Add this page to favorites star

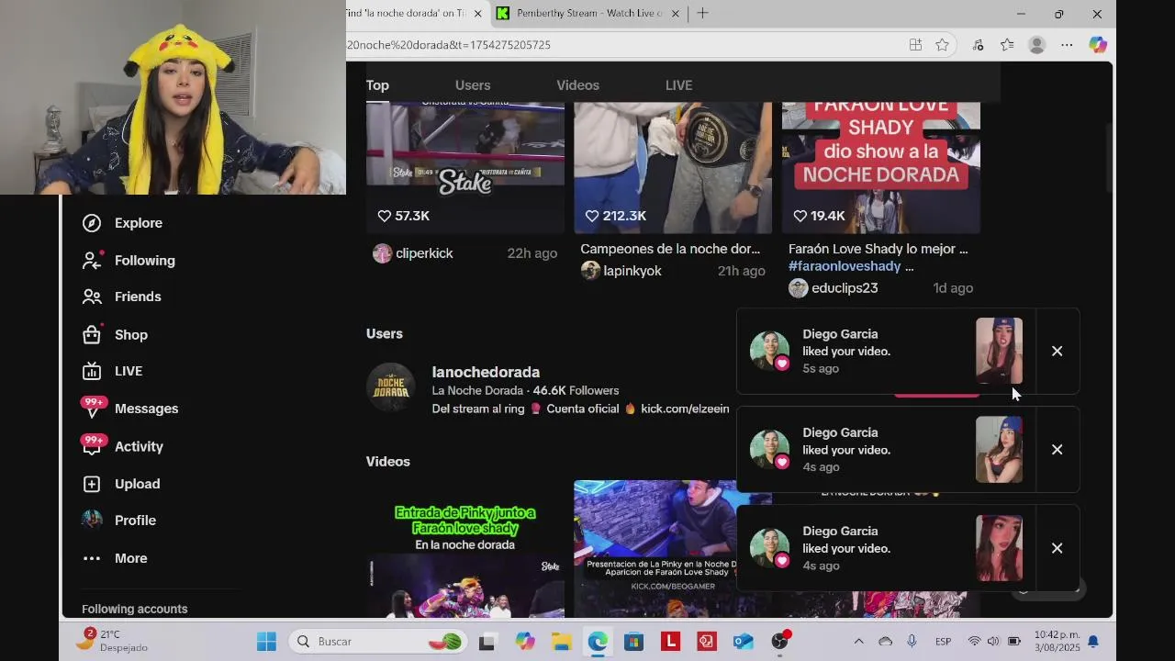point(942,44)
